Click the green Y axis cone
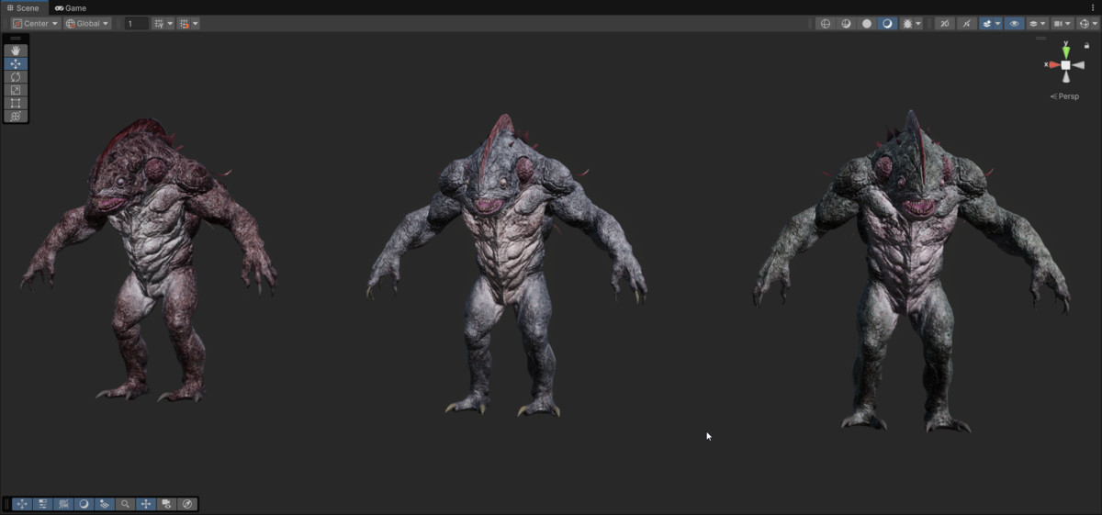The width and height of the screenshot is (1102, 515). pyautogui.click(x=1065, y=51)
